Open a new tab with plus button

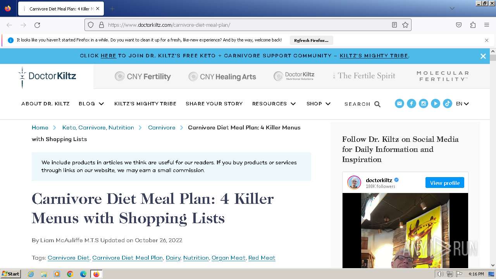(x=112, y=9)
